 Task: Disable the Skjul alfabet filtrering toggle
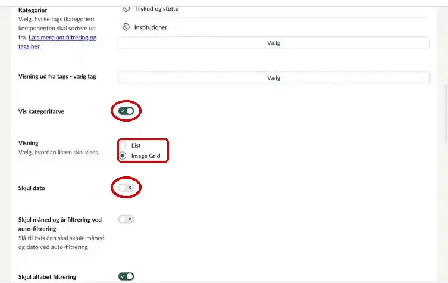pos(126,276)
